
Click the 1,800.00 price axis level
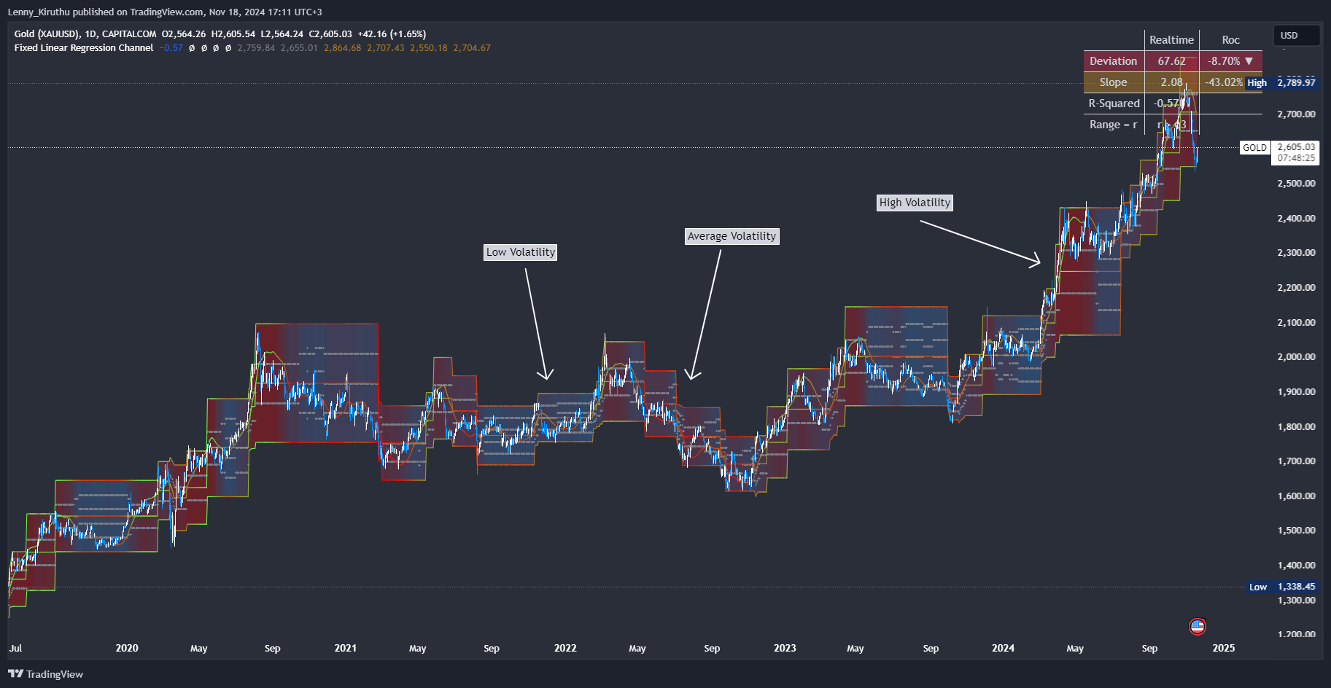click(x=1296, y=427)
